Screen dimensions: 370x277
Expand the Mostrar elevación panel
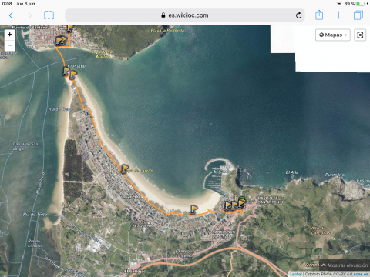tap(345, 265)
